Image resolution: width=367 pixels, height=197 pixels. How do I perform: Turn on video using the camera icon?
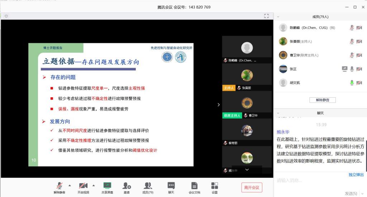click(83, 186)
